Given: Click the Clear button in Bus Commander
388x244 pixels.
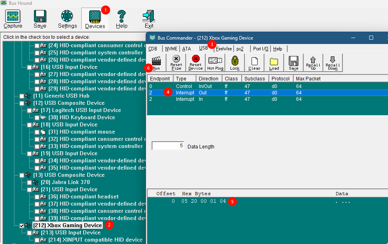Looking at the screenshot, I should pyautogui.click(x=254, y=63).
